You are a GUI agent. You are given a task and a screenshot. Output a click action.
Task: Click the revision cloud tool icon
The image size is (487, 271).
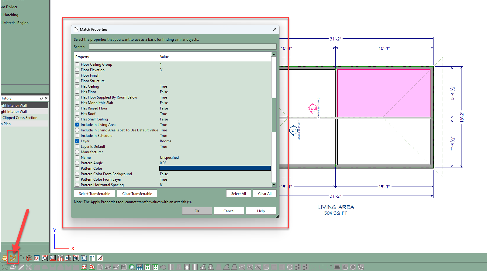pos(21,258)
